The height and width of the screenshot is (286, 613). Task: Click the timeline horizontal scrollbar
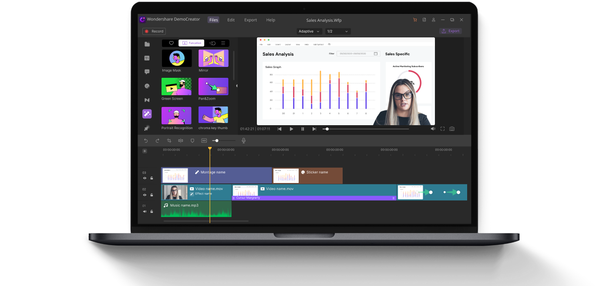[206, 221]
